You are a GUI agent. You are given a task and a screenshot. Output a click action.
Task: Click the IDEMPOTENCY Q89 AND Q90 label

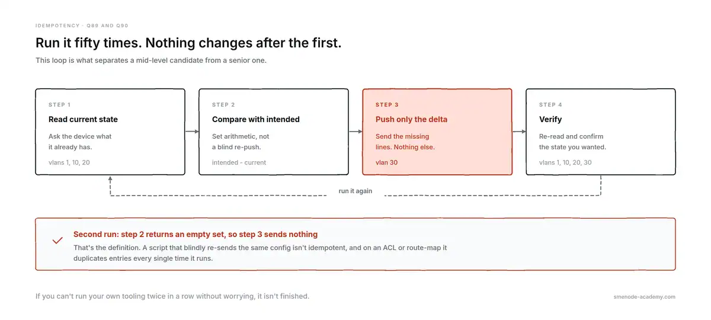coord(82,26)
